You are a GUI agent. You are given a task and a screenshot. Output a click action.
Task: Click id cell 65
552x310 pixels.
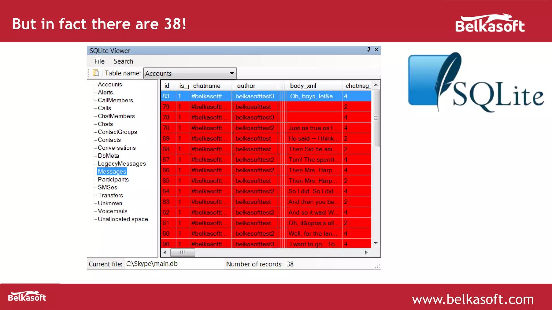click(x=168, y=181)
